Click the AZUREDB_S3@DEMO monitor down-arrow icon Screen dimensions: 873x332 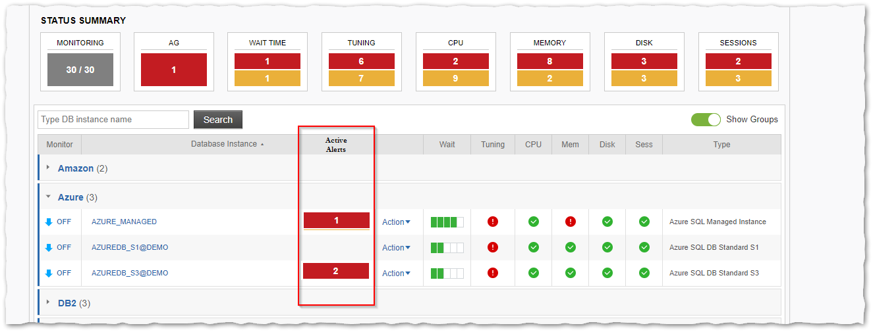pos(49,273)
